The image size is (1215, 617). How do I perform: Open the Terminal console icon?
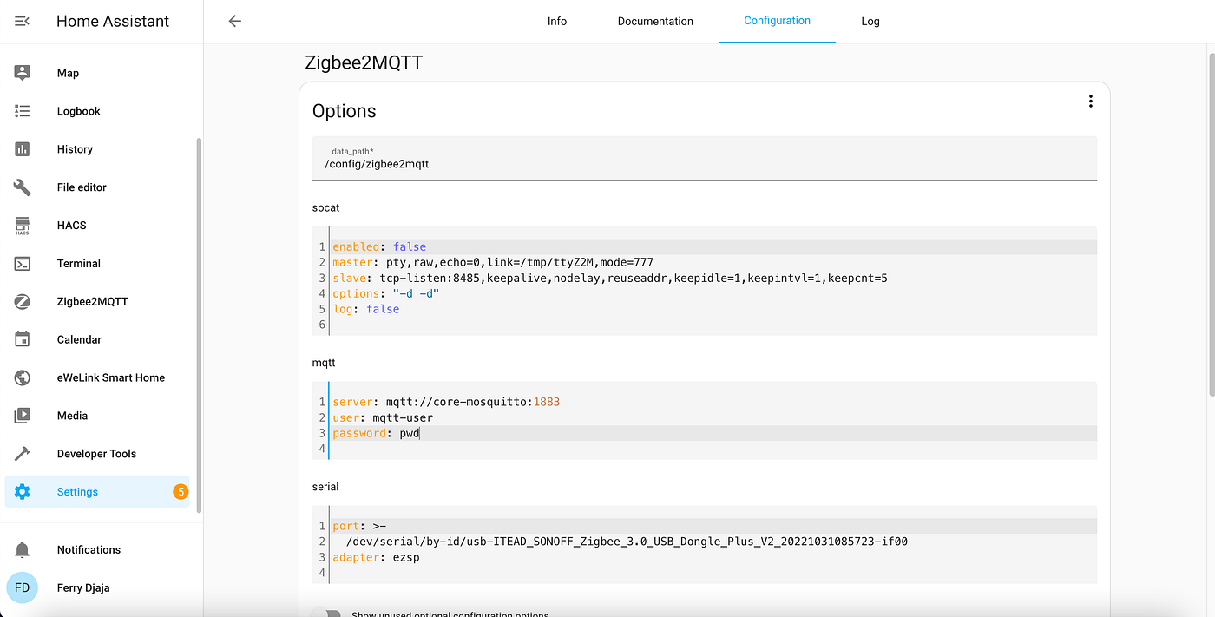23,264
